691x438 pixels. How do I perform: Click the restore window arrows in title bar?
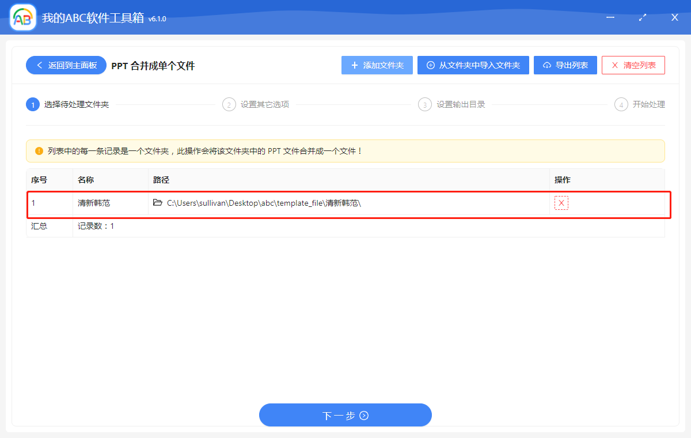(x=642, y=17)
